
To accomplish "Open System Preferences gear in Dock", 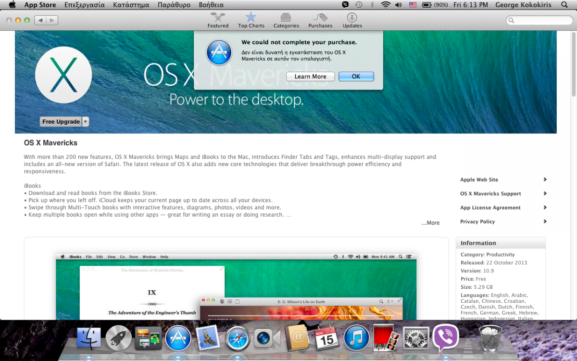I will 416,339.
